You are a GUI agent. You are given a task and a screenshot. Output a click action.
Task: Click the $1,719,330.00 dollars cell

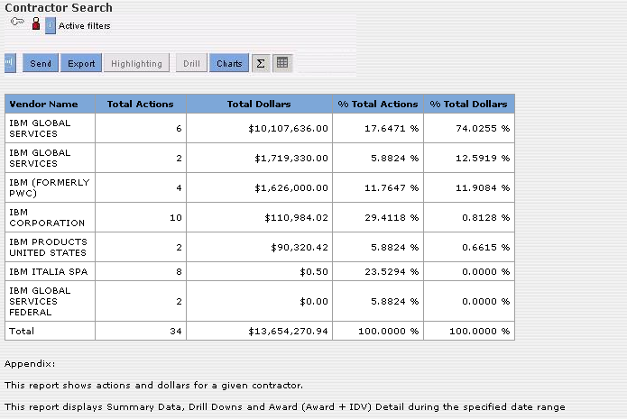pyautogui.click(x=259, y=159)
